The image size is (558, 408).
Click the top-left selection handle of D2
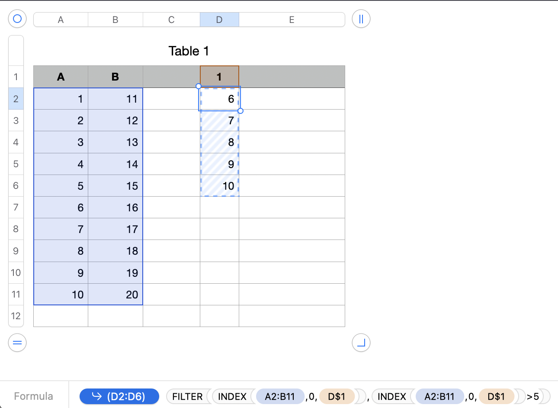pos(199,86)
